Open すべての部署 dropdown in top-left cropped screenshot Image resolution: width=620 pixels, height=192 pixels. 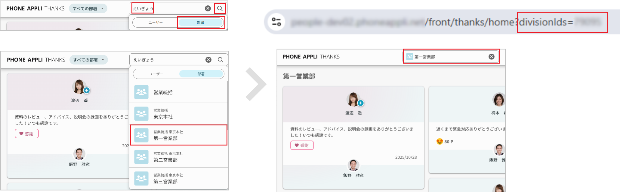(x=88, y=8)
